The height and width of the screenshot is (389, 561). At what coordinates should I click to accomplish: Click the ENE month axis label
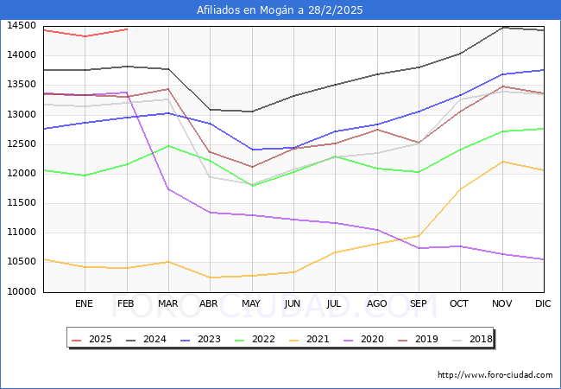point(84,303)
